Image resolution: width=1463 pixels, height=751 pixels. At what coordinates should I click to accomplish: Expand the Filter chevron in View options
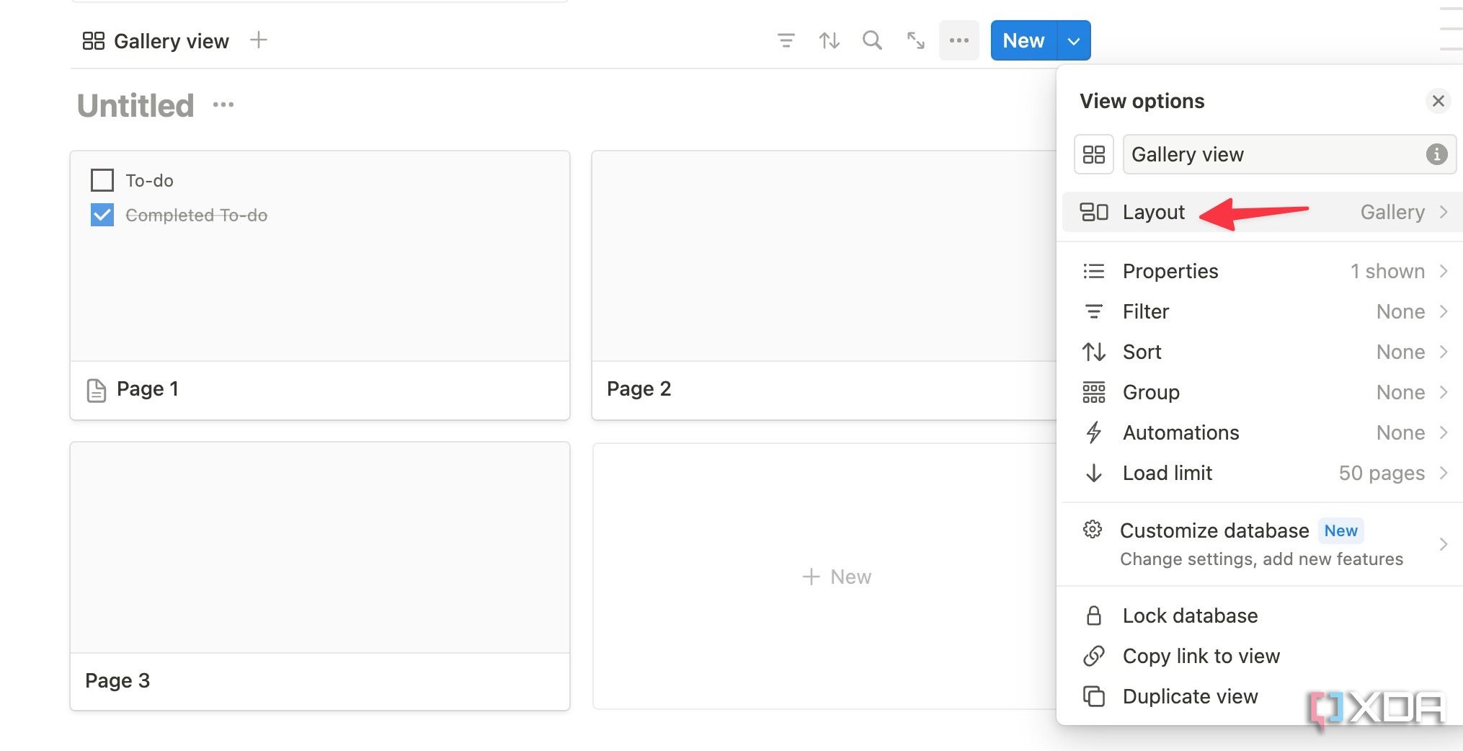(x=1444, y=311)
